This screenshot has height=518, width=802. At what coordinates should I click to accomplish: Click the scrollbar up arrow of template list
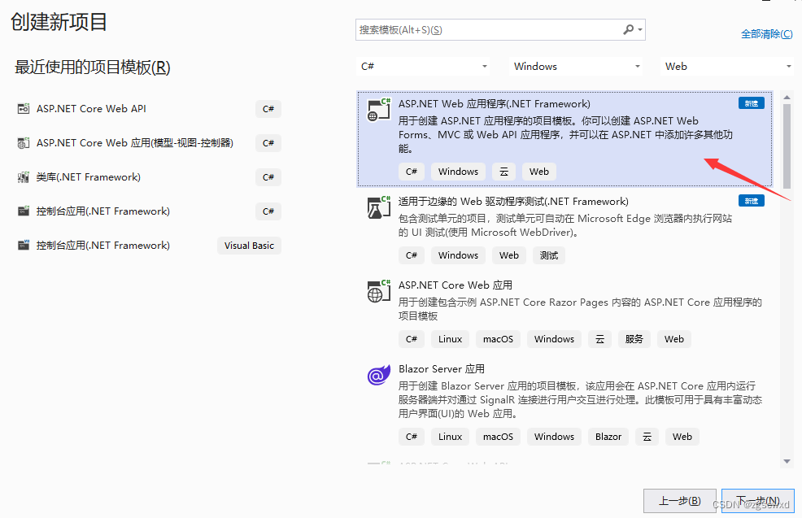coord(787,97)
